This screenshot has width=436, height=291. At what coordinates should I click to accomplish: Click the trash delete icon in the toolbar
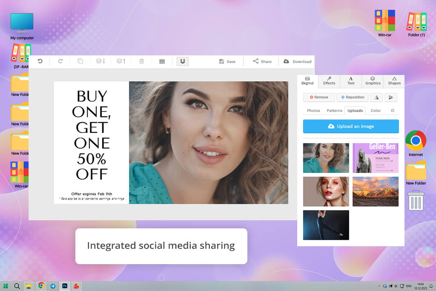pos(141,61)
